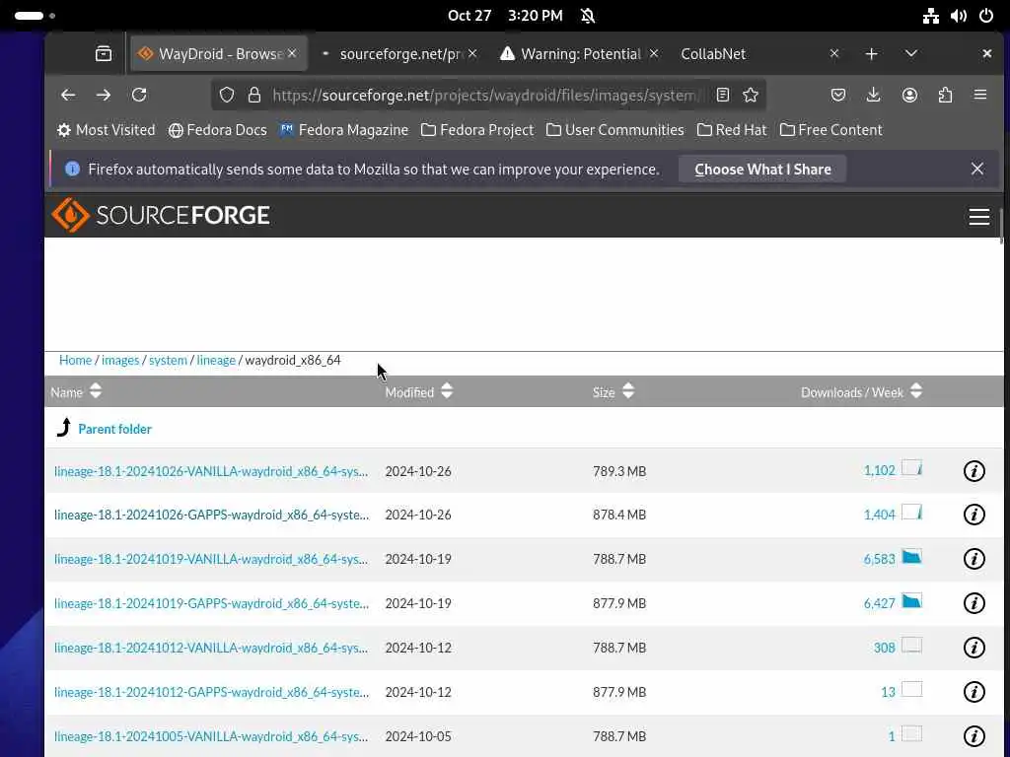Download lineage-18.1-20241019-GAPPS-waydroid_x86_64 file
This screenshot has width=1010, height=757.
[211, 603]
